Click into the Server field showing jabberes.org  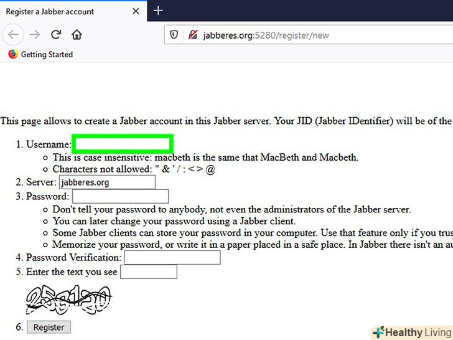(x=107, y=182)
